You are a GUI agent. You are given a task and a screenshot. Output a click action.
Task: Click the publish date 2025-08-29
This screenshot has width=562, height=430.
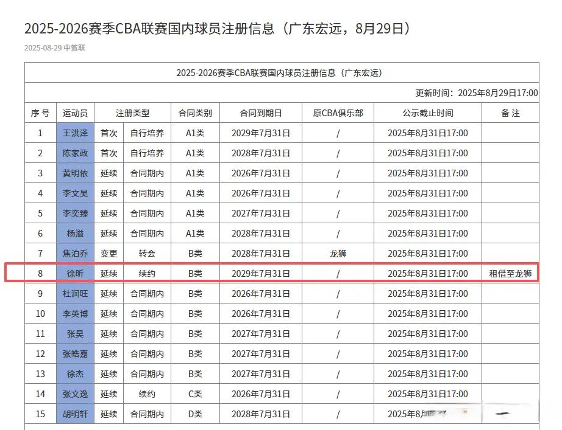coord(43,48)
